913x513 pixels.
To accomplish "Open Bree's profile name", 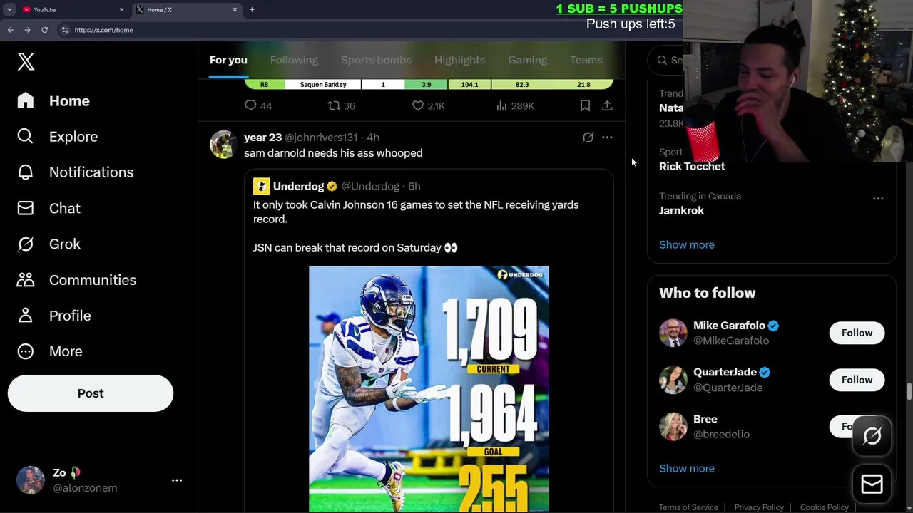I will click(705, 419).
